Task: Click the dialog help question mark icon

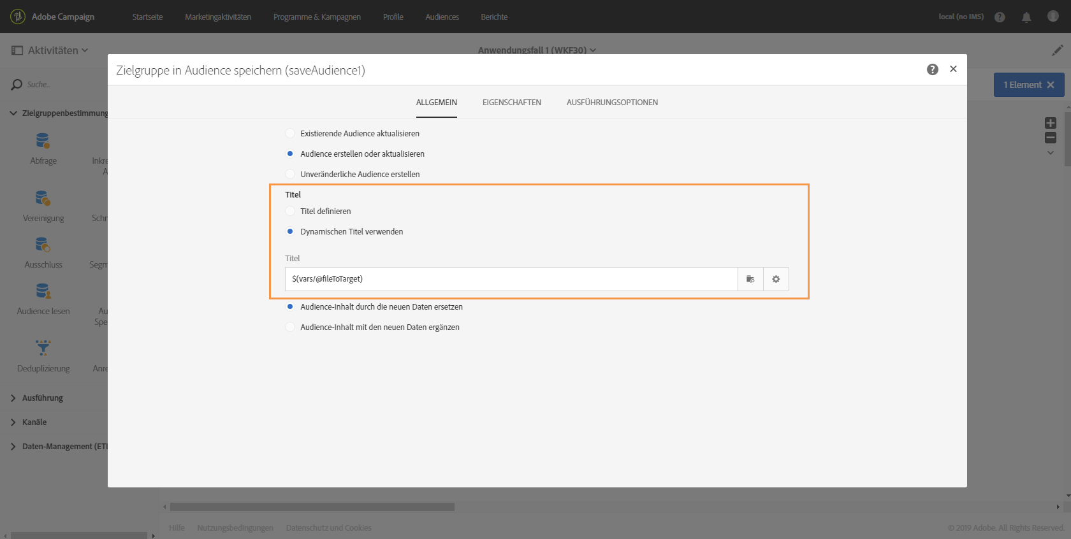Action: [x=933, y=69]
